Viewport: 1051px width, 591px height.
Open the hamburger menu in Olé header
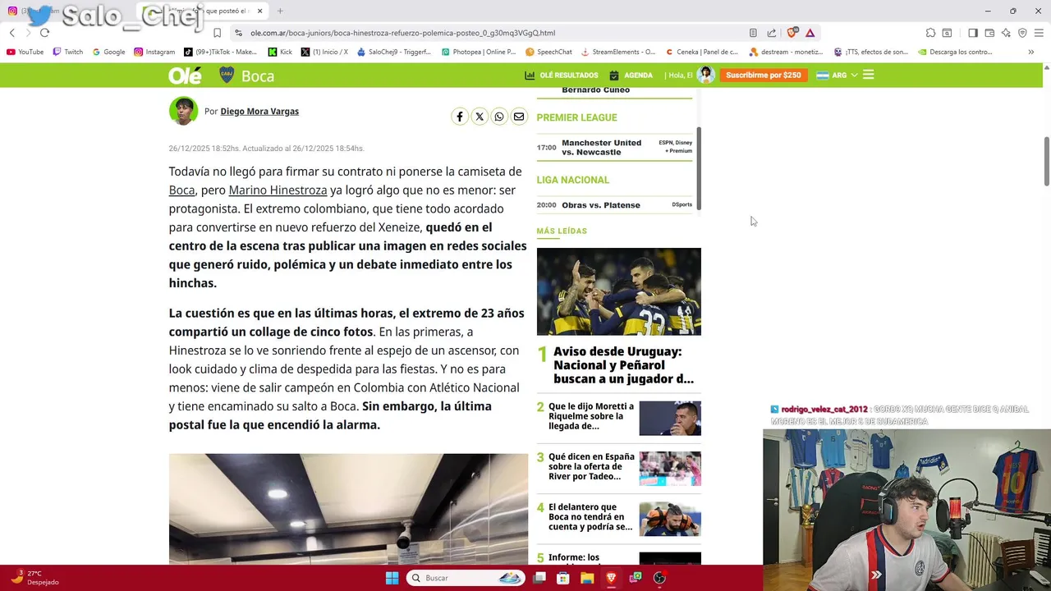tap(869, 75)
